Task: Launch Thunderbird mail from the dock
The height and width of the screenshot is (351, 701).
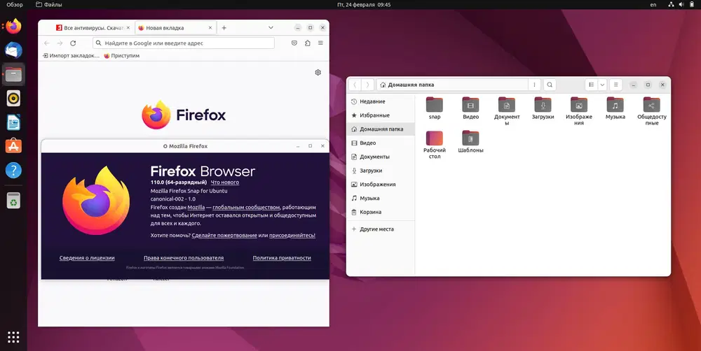Action: click(13, 50)
